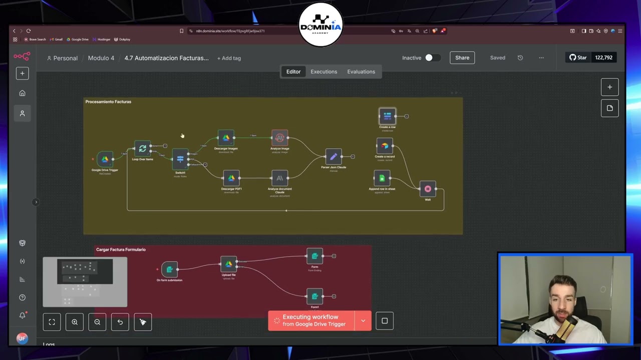Click the reset zoom undo arrow button
The image size is (641, 360).
coord(120,322)
